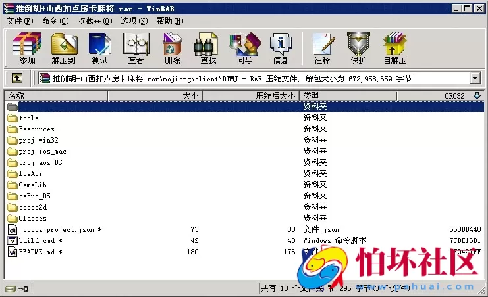The image size is (488, 297).
Task: Select the proj.ios_mac folder icon
Action: (x=13, y=152)
